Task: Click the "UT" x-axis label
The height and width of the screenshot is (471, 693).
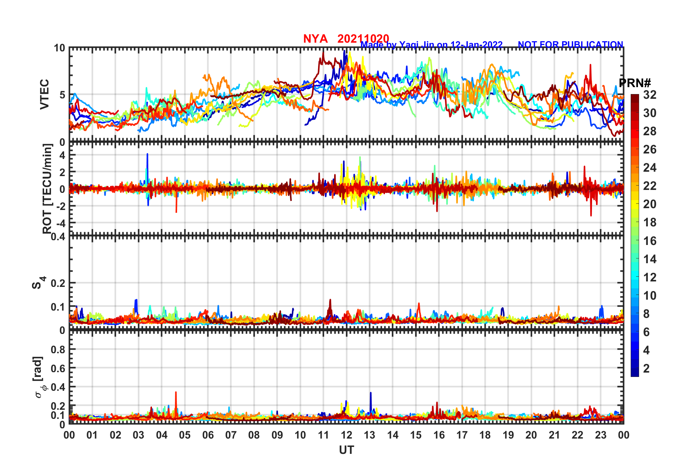Action: tap(346, 450)
